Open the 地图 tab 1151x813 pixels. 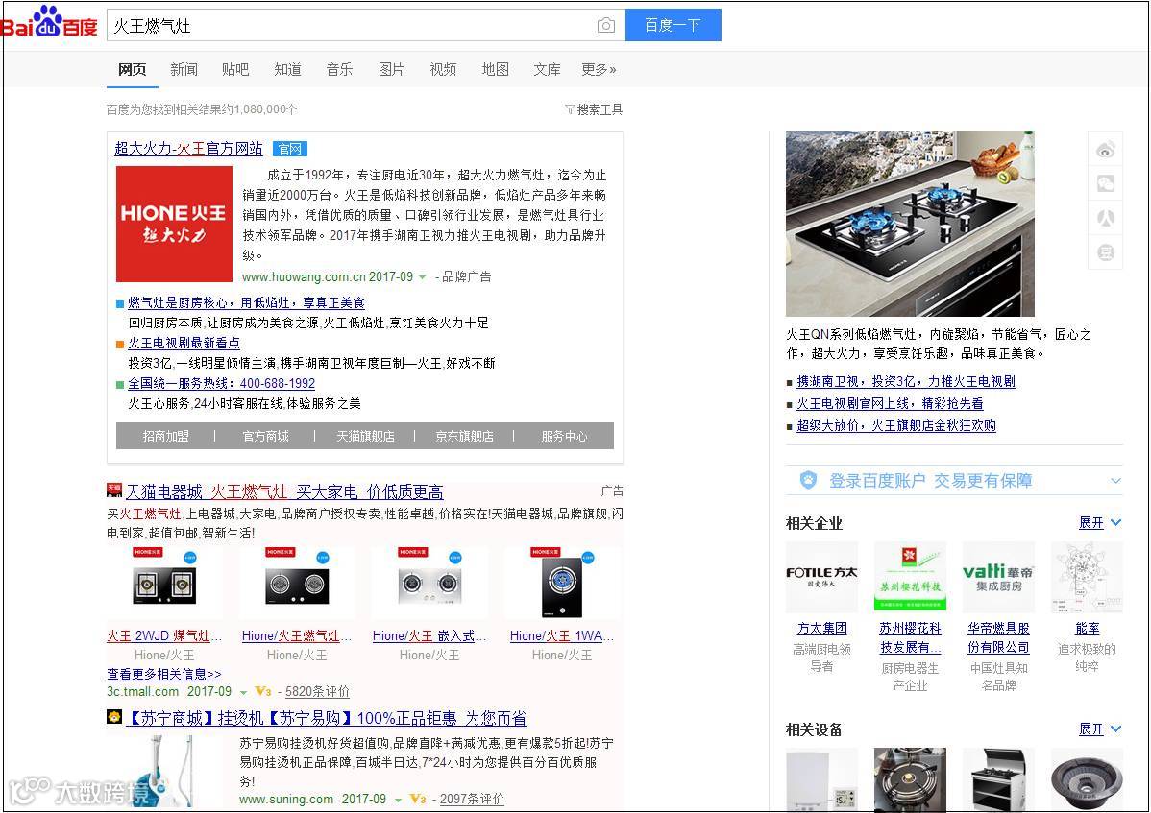pos(495,70)
